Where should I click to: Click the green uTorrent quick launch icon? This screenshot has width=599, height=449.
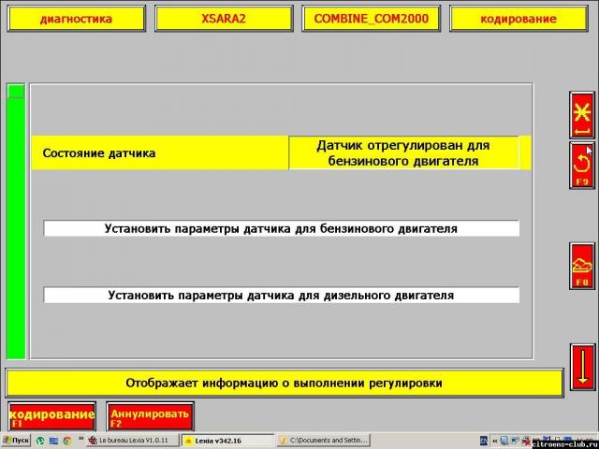click(x=40, y=441)
